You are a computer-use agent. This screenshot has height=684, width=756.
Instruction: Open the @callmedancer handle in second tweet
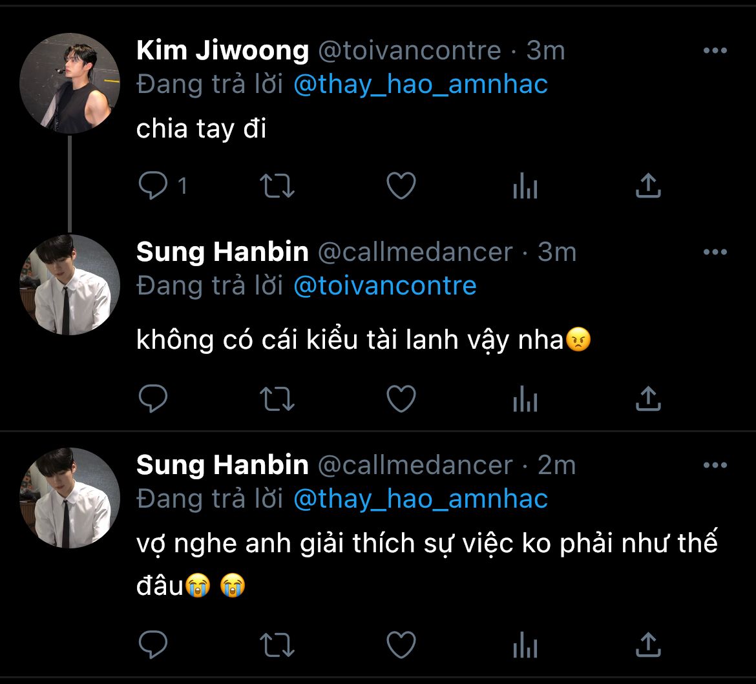click(x=415, y=252)
